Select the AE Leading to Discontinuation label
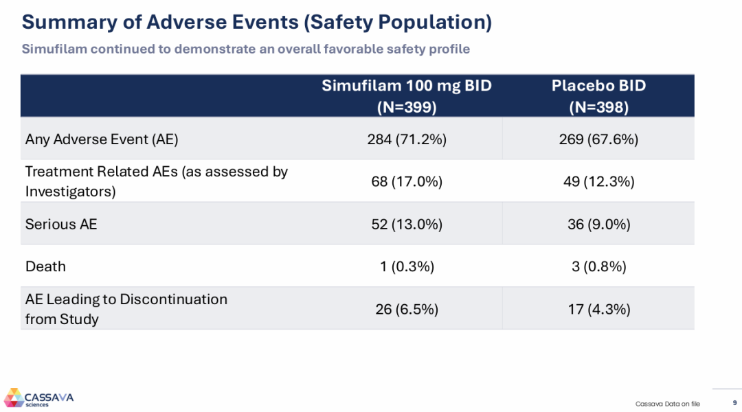The height and width of the screenshot is (412, 742). point(126,309)
